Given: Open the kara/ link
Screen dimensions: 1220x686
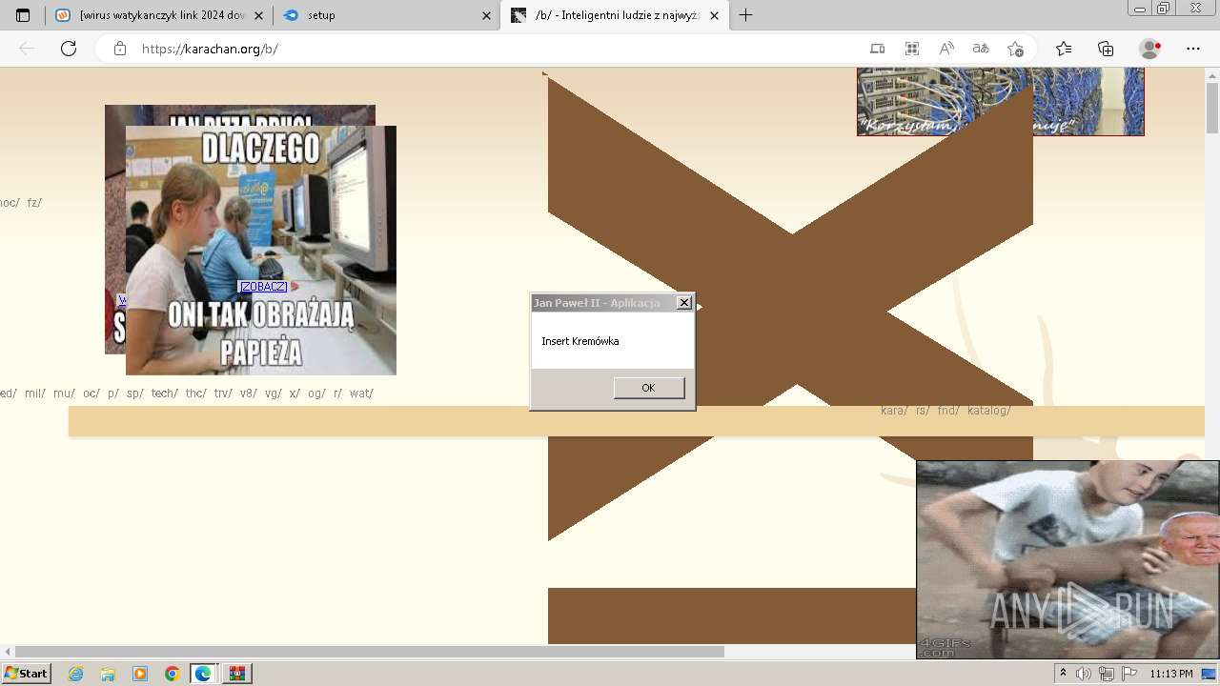Looking at the screenshot, I should (x=894, y=411).
